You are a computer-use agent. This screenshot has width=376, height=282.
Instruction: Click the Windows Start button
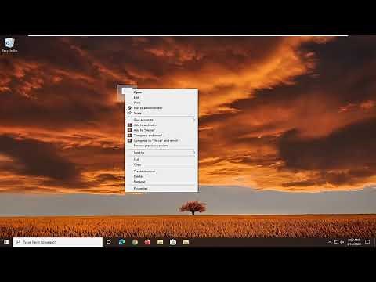tap(6, 242)
